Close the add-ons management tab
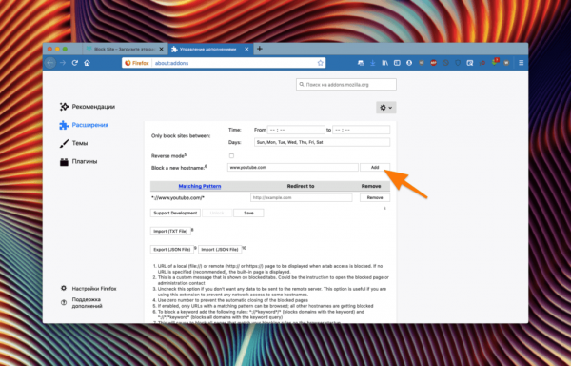 pos(246,49)
